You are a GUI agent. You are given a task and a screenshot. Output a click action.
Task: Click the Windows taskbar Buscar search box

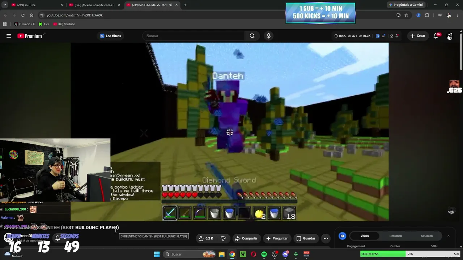tap(189, 254)
